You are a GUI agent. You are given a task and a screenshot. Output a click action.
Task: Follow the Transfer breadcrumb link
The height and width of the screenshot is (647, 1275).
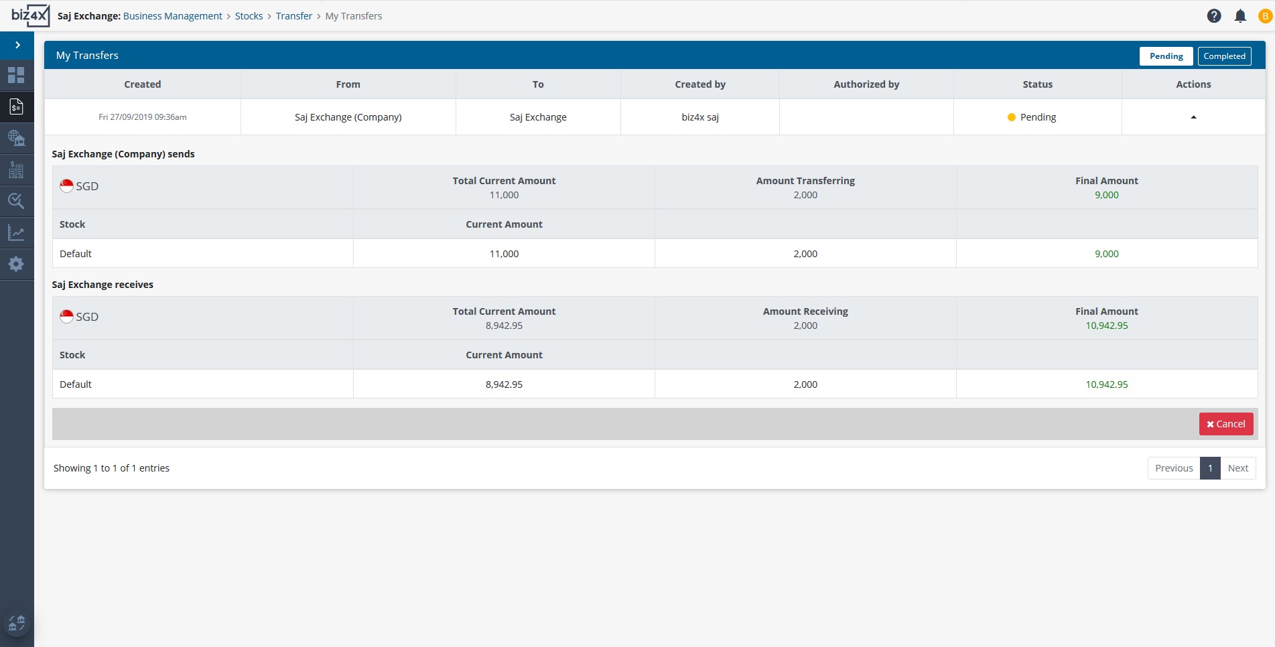click(x=294, y=16)
